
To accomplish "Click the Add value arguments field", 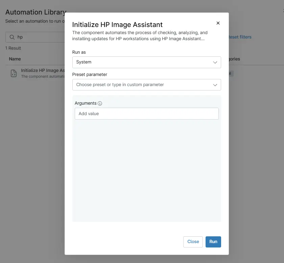I will click(x=146, y=114).
